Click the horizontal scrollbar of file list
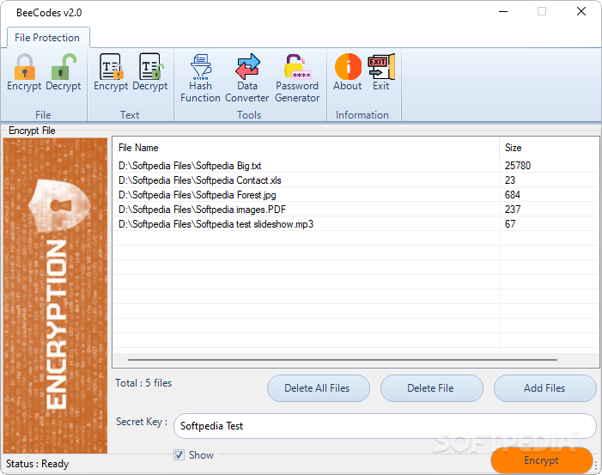Viewport: 602px width, 475px height. pos(343,360)
